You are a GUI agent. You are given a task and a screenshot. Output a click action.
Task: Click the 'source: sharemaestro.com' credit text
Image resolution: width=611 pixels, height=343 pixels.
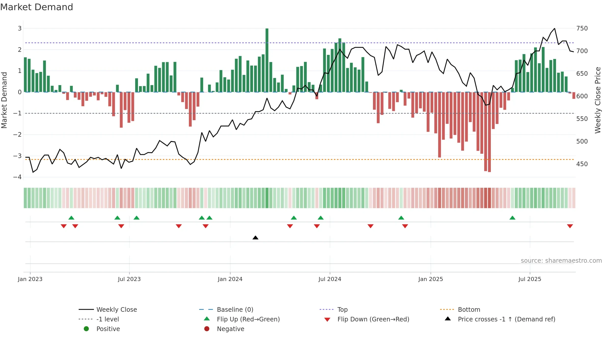(561, 260)
